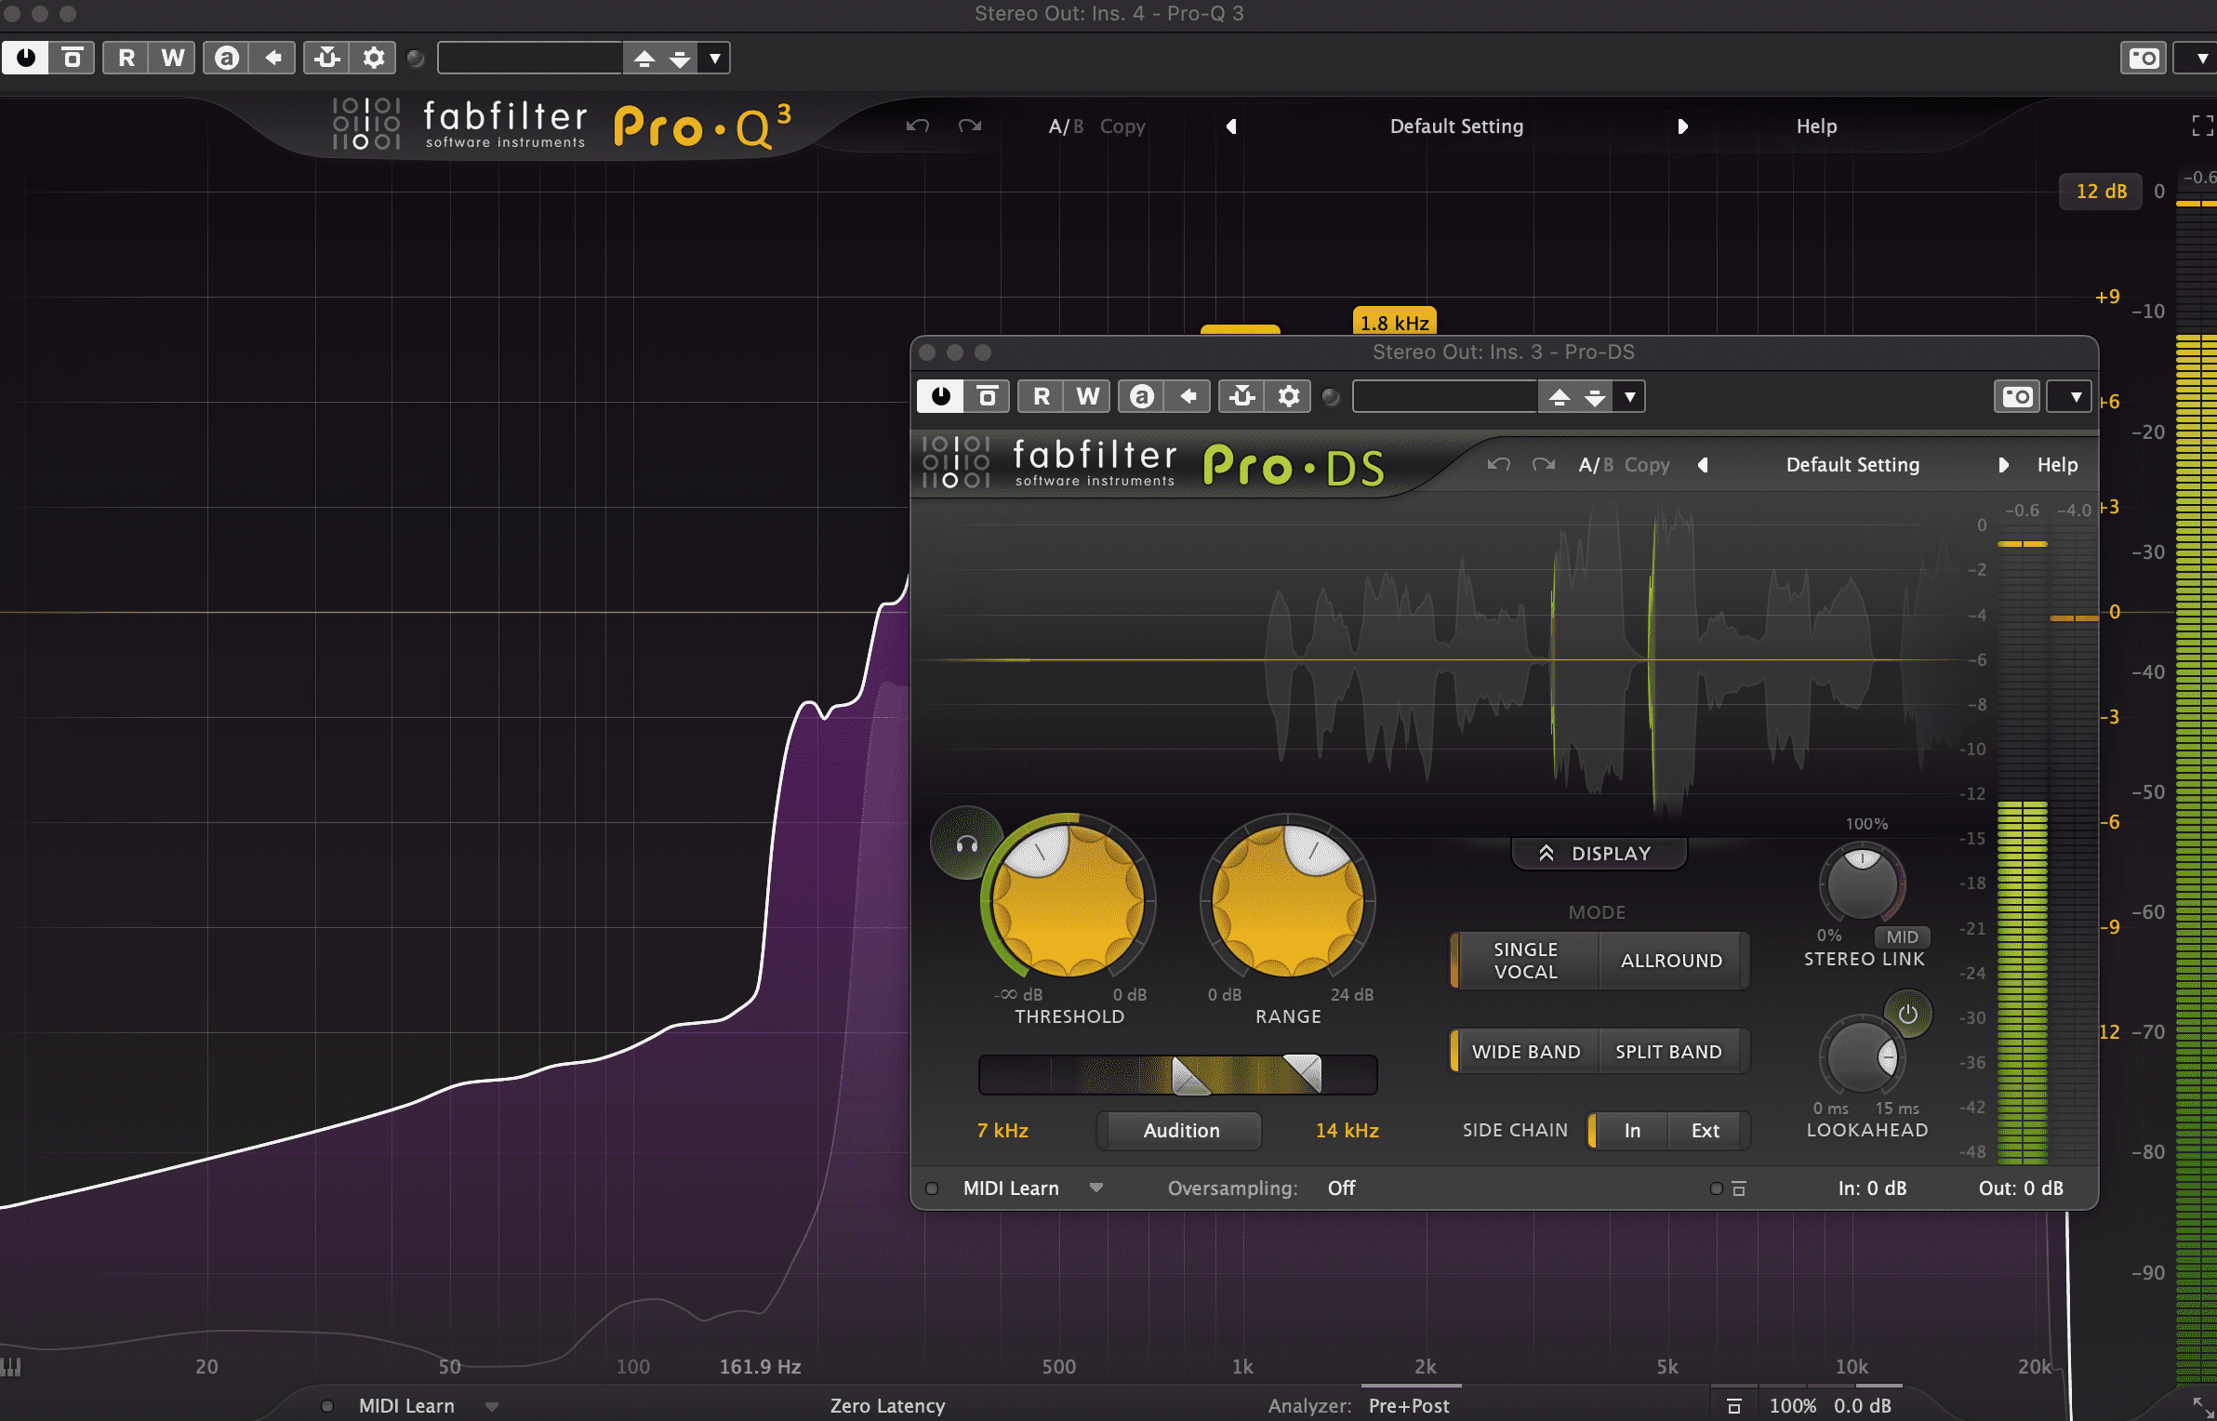2217x1421 pixels.
Task: Copy A to B in Pro-Q 3
Action: tap(1122, 126)
